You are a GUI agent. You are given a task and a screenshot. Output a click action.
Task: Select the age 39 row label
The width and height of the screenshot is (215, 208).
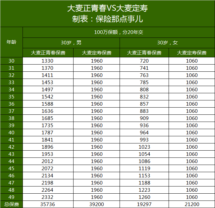[11, 125]
